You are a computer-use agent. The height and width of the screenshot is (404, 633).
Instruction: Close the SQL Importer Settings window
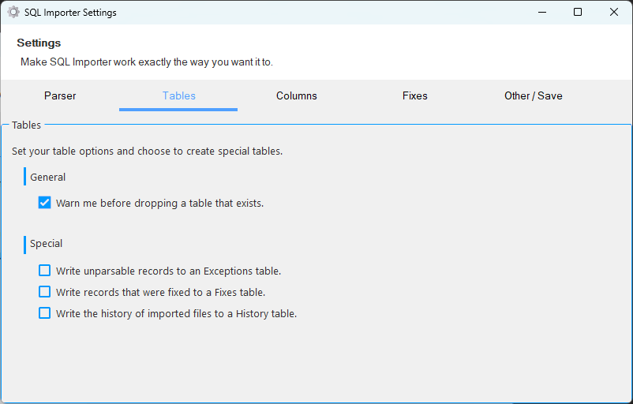tap(614, 12)
